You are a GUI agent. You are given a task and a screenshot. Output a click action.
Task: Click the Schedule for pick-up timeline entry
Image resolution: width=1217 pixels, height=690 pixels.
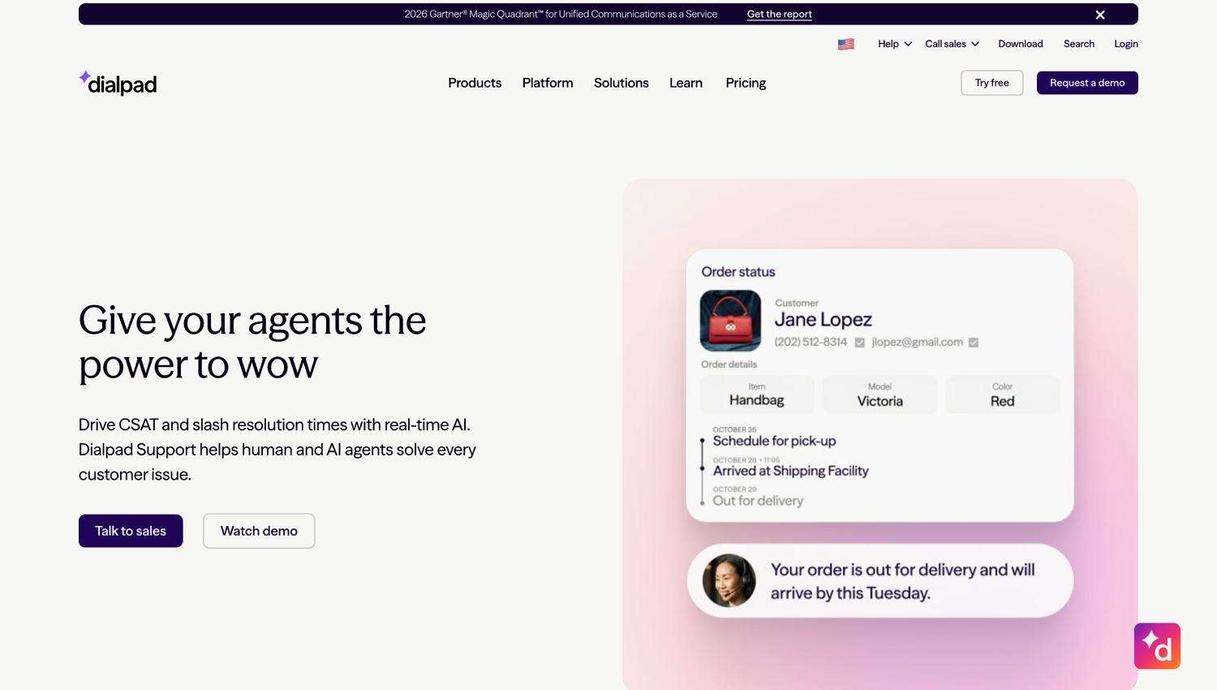point(774,441)
